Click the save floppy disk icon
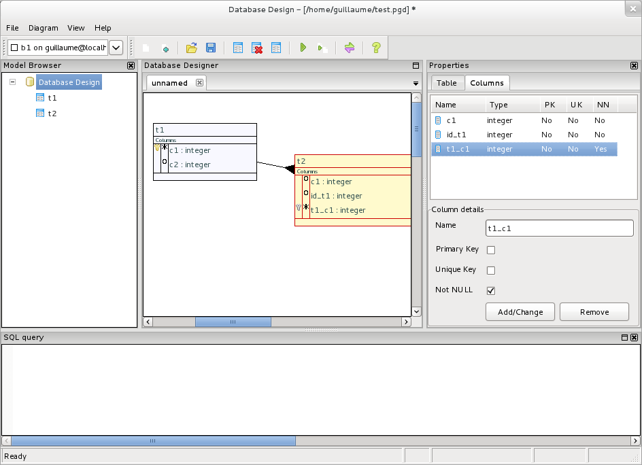Screen dimensions: 642x465 [211, 48]
